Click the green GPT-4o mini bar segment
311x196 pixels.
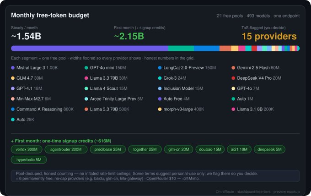point(181,48)
